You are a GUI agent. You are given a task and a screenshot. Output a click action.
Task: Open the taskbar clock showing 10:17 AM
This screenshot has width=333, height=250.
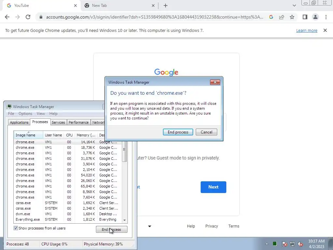(x=316, y=244)
